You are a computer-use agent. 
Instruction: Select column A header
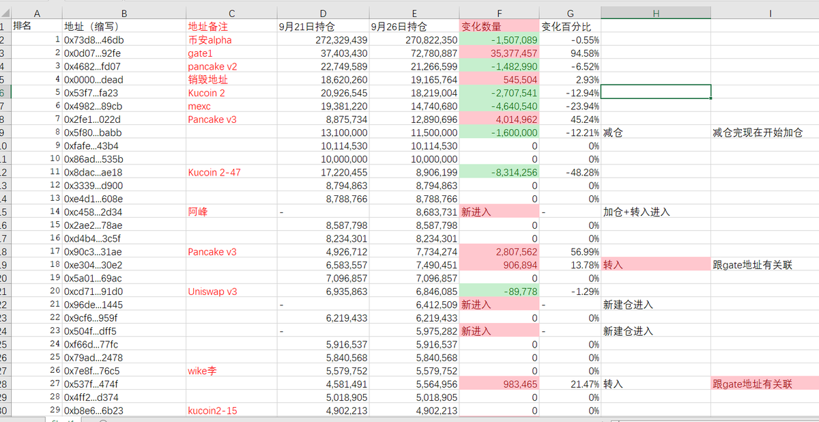pyautogui.click(x=36, y=13)
